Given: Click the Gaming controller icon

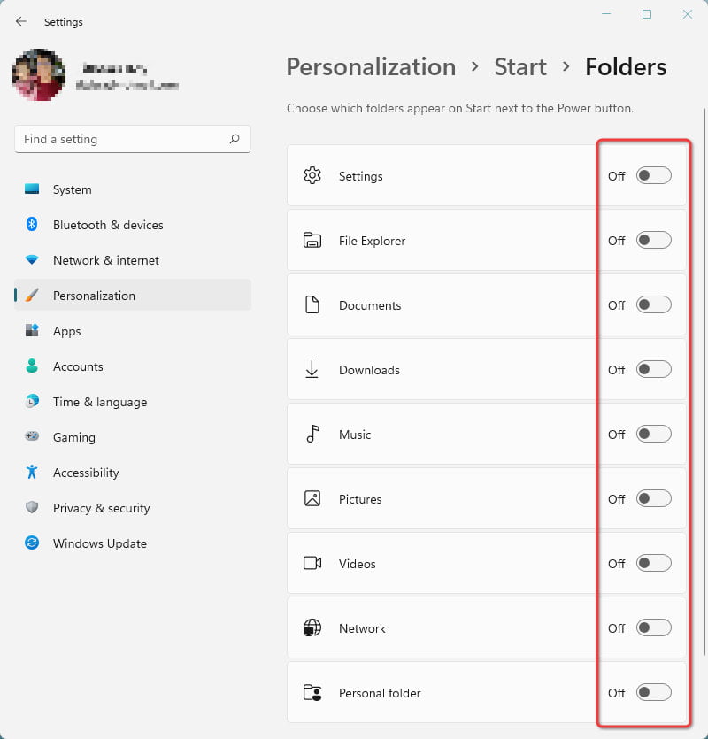Looking at the screenshot, I should (x=32, y=436).
